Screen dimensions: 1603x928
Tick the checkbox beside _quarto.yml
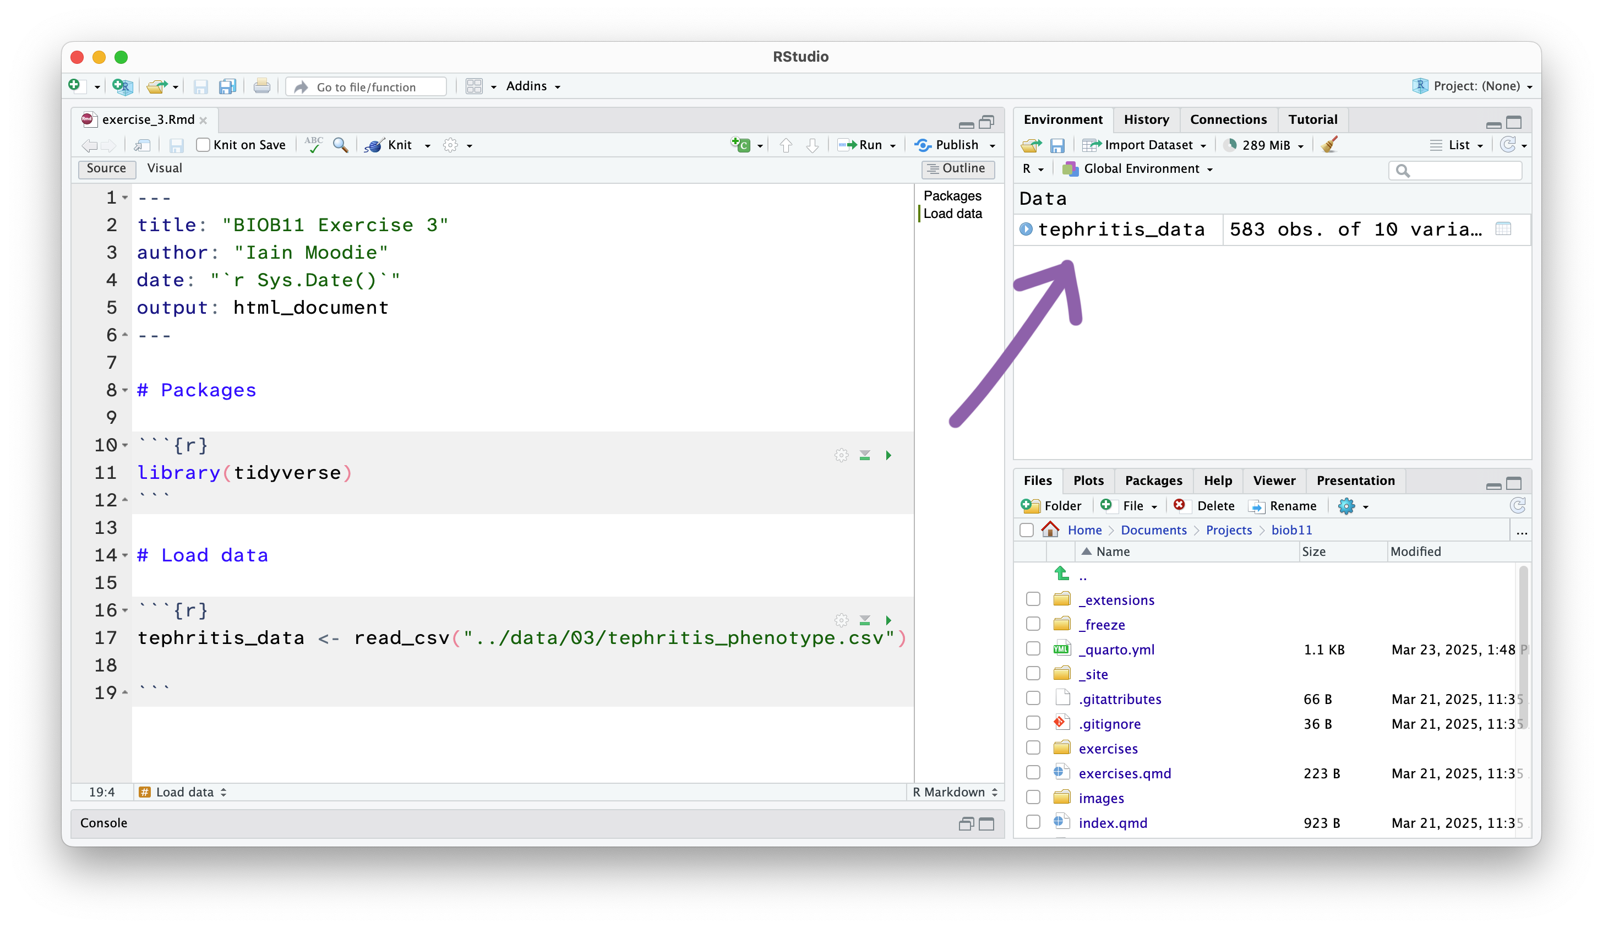coord(1033,649)
